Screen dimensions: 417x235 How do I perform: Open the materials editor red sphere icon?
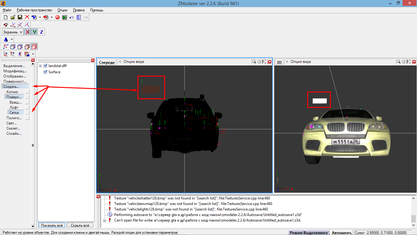pyautogui.click(x=57, y=17)
